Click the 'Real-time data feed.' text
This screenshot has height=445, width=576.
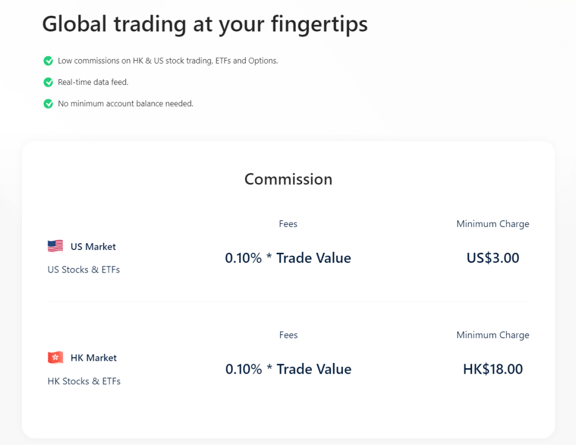tap(93, 82)
